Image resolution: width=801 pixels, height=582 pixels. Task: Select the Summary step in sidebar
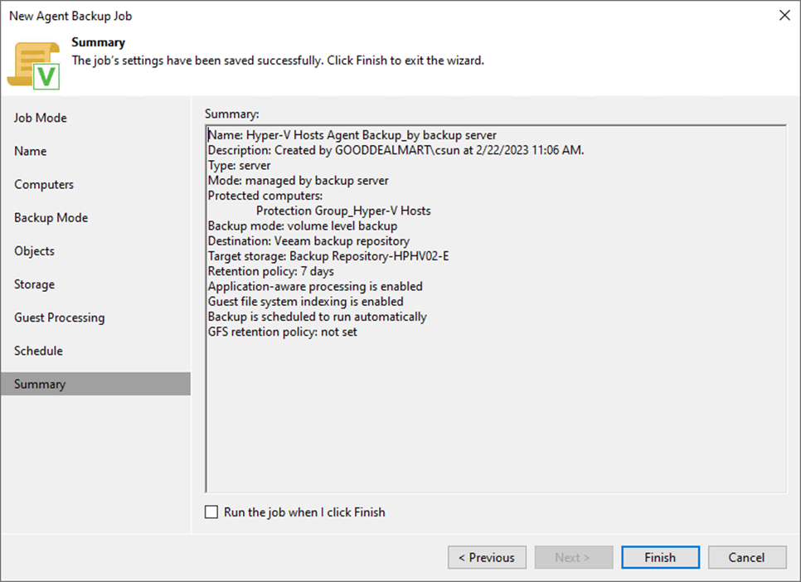95,384
